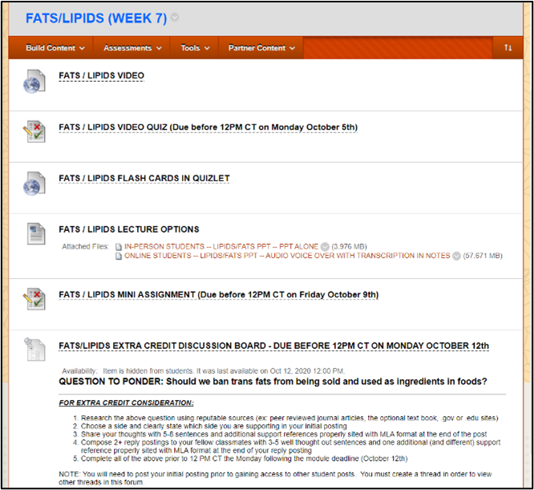
Task: Click FOR EXTRA CREDIT CONSIDERATION heading
Action: click(126, 403)
